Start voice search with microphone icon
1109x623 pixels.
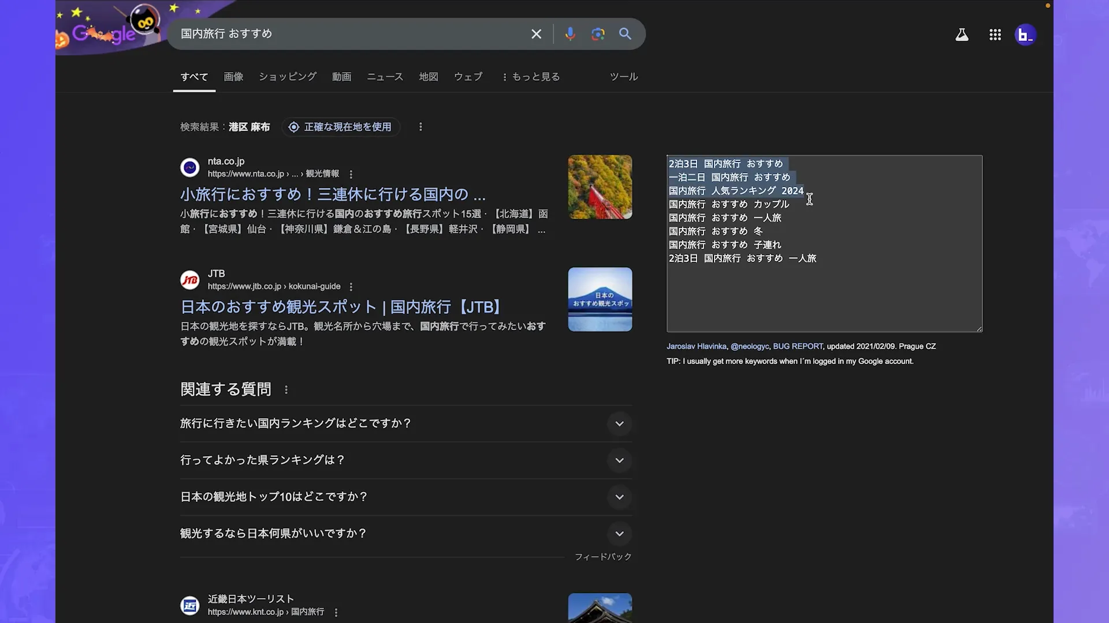(x=570, y=34)
